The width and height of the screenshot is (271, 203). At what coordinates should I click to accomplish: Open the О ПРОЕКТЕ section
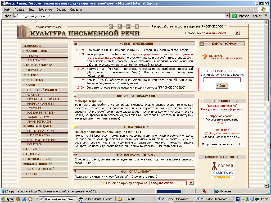coord(44,174)
